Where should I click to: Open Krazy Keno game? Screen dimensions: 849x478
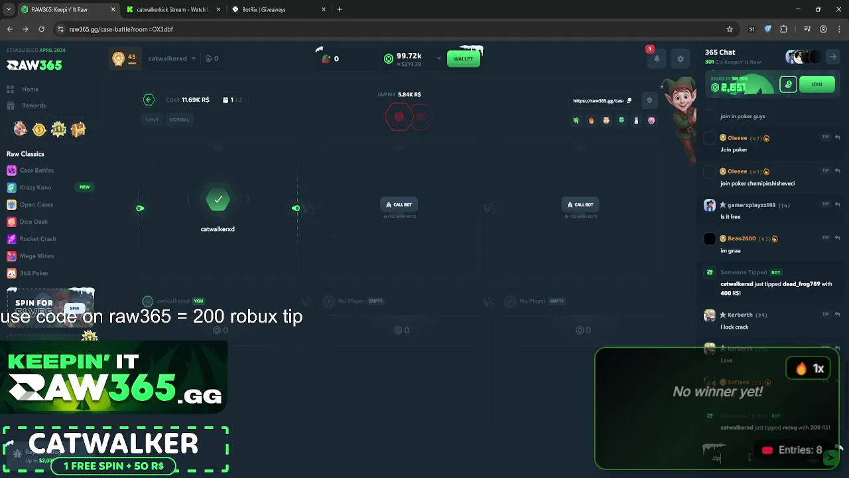[29, 187]
